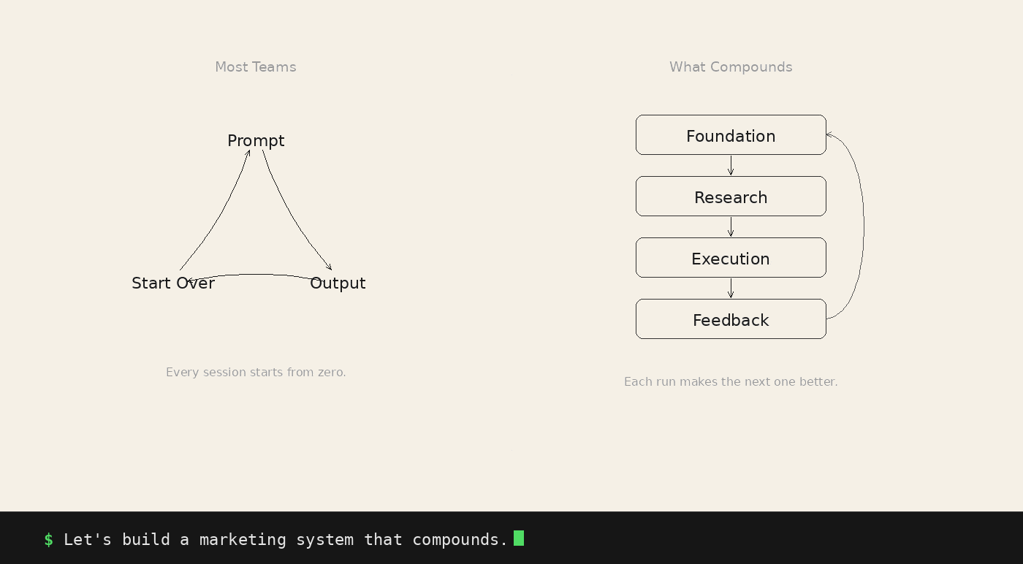The height and width of the screenshot is (564, 1023).
Task: Click the Foundation box
Action: click(x=731, y=135)
